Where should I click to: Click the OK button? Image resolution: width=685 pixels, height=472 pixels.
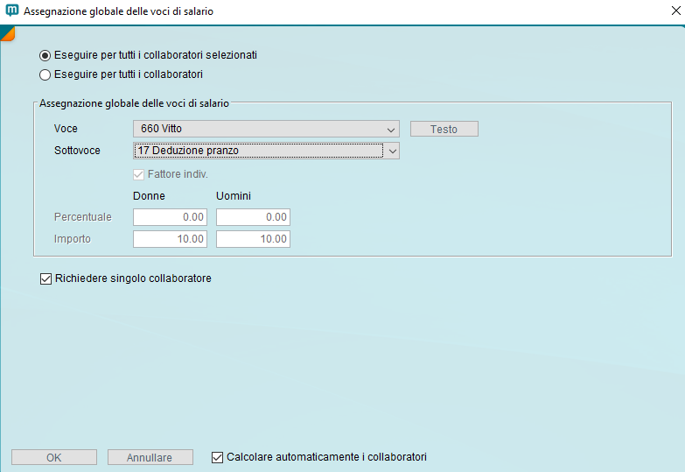click(54, 458)
